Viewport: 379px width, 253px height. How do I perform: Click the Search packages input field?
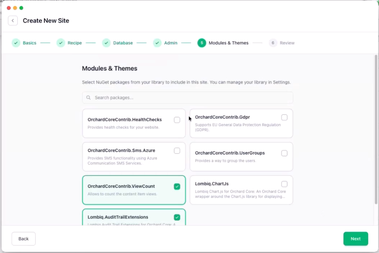(x=188, y=97)
